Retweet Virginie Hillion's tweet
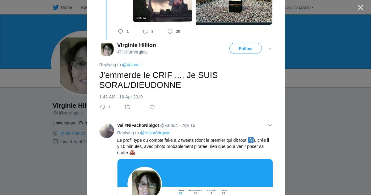Screen dimensions: 371x195 (127, 107)
